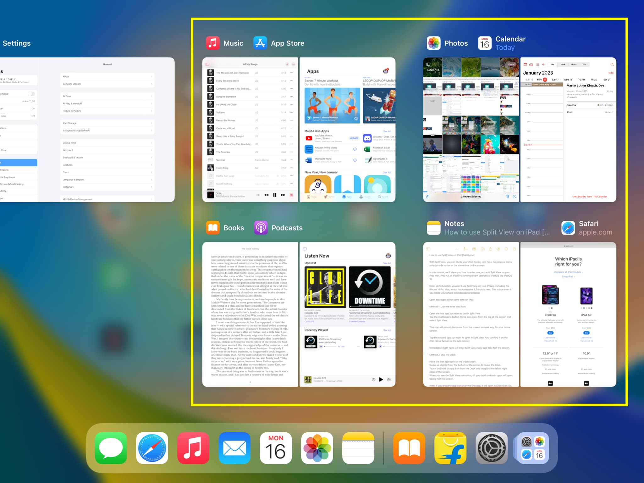The width and height of the screenshot is (644, 483).
Task: Open Software Update in Settings
Action: (107, 84)
